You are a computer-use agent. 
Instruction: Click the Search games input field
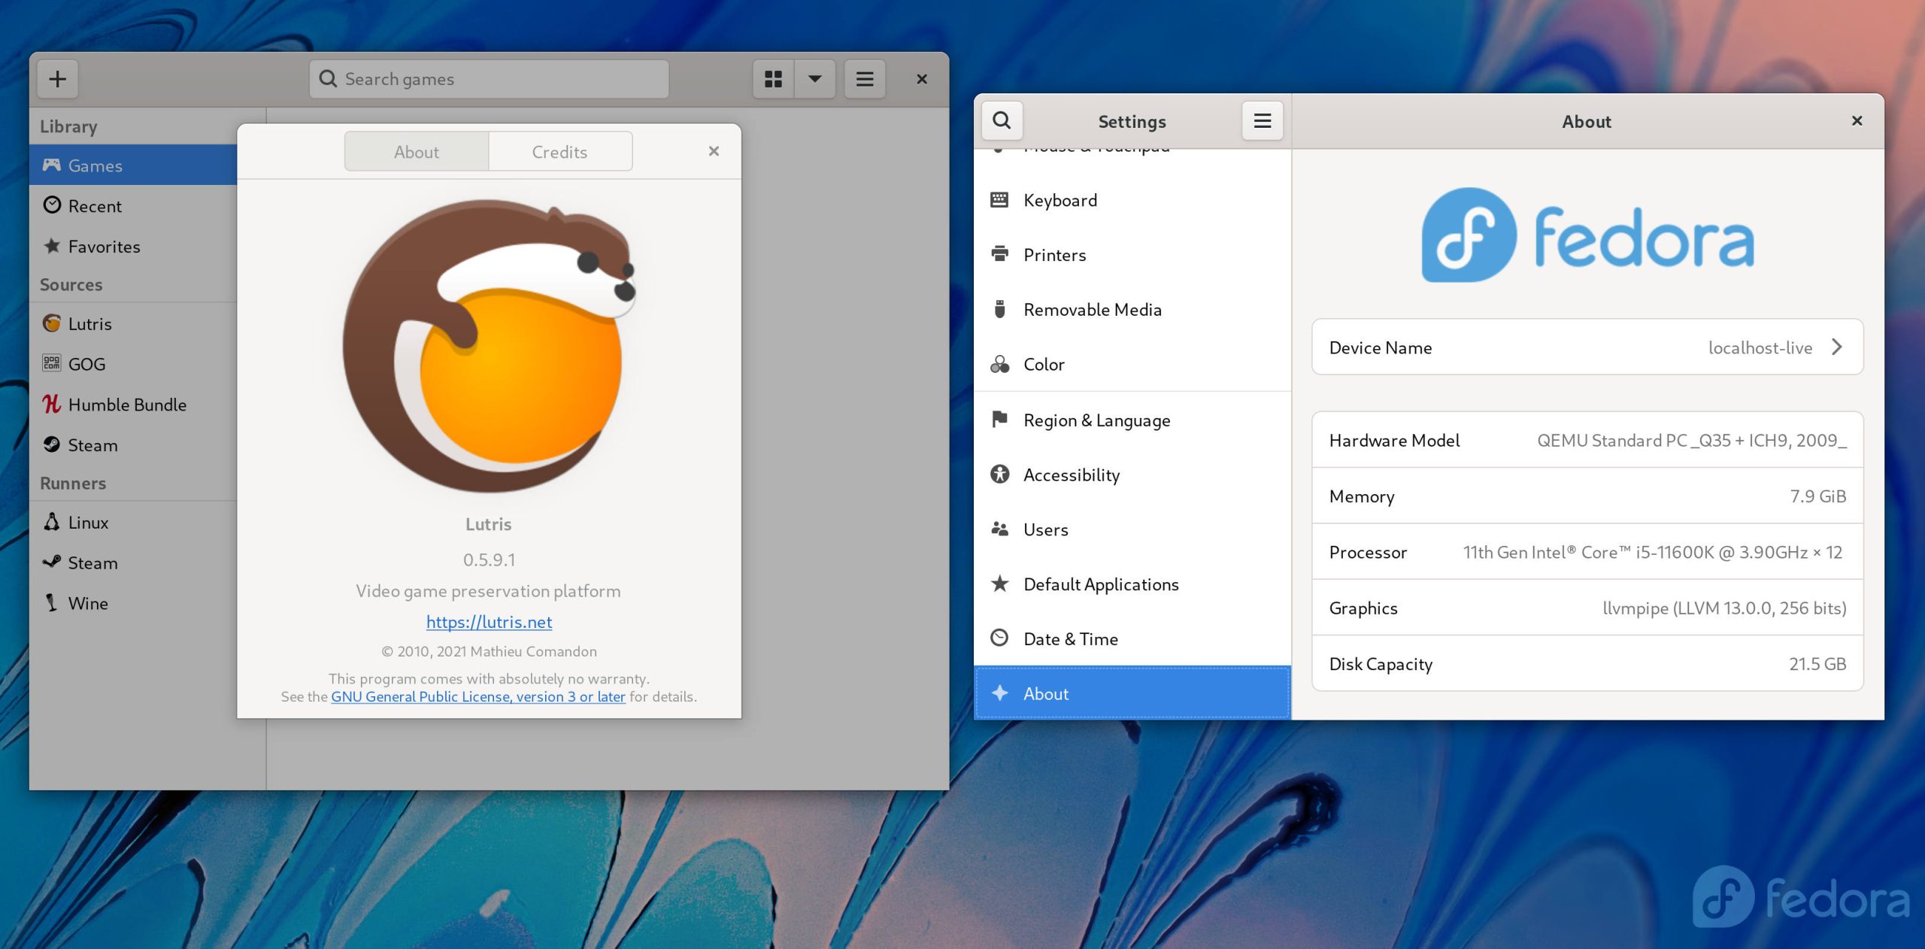[489, 77]
